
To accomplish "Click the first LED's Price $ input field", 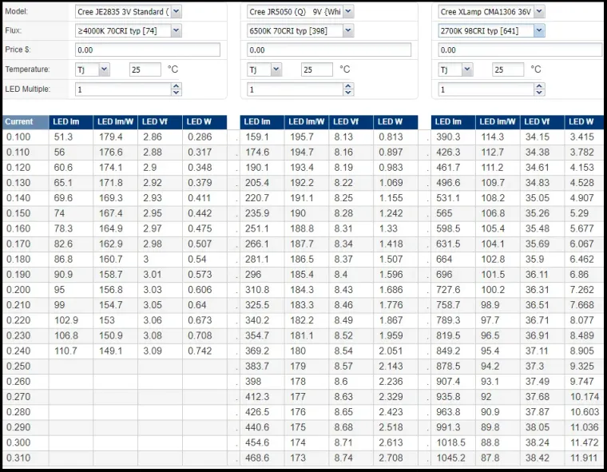I will pyautogui.click(x=147, y=50).
